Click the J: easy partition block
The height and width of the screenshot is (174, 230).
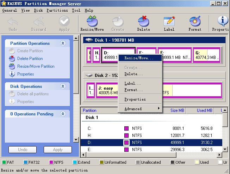[107, 90]
